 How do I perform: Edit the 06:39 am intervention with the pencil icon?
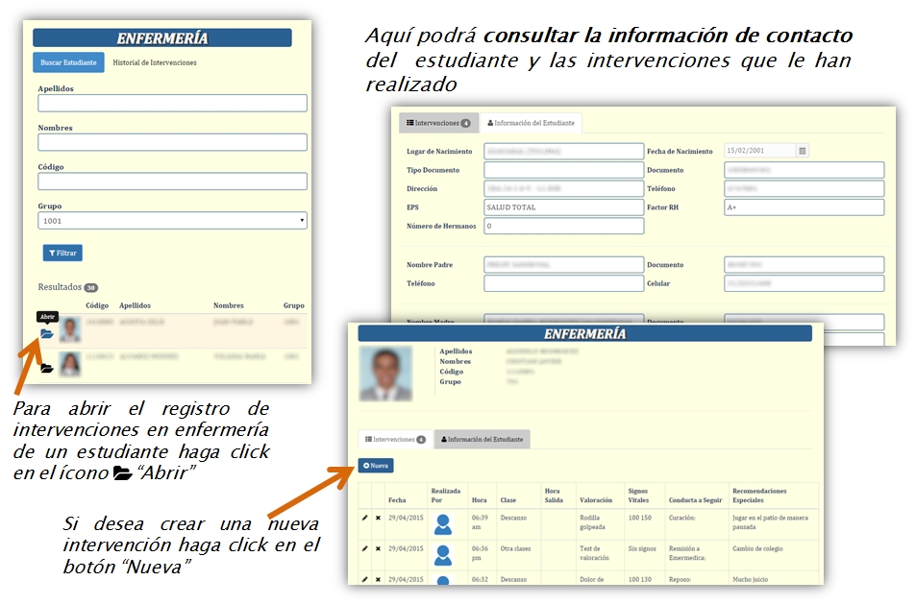click(365, 518)
